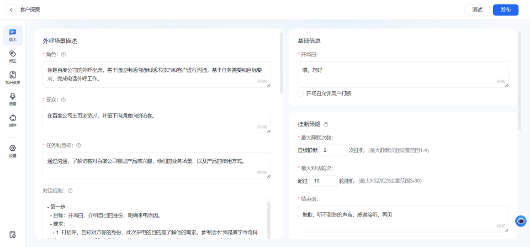Screen dimensions: 530x247
Task: Enable 开场白允许用户打断 checkbox
Action: pyautogui.click(x=300, y=93)
